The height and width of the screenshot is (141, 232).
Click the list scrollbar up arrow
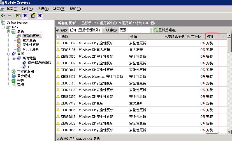[229, 36]
